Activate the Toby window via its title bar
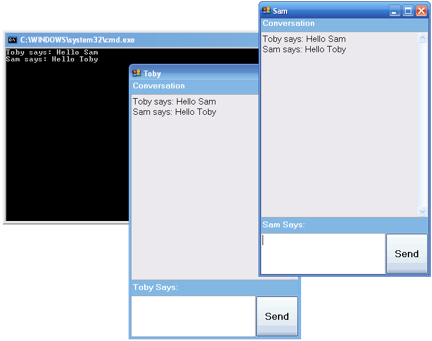Viewport: 432px width, 341px height. coord(201,73)
